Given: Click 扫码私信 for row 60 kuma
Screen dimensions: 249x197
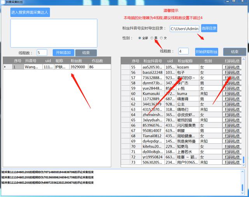Looking at the screenshot, I should click(232, 94).
